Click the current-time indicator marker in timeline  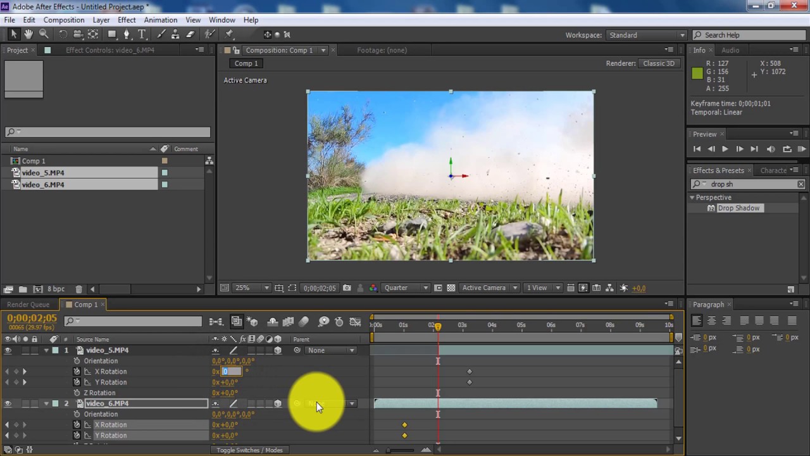click(x=437, y=326)
